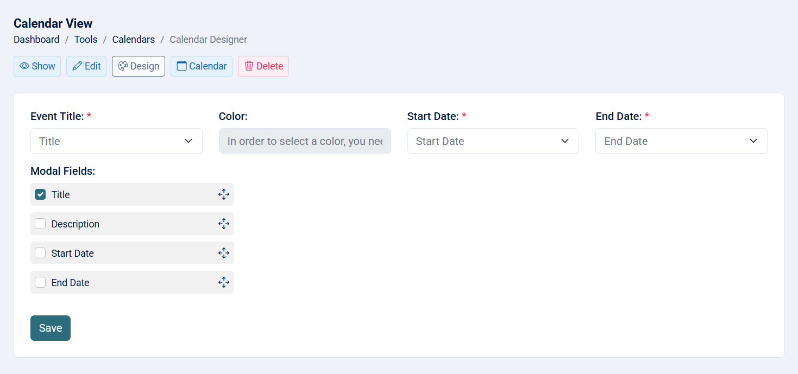This screenshot has height=374, width=798.
Task: Expand the Start Date dropdown
Action: (x=493, y=141)
